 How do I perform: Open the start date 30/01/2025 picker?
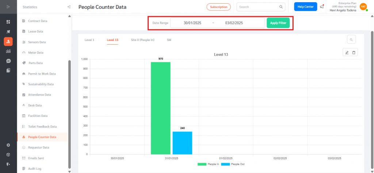coord(192,23)
